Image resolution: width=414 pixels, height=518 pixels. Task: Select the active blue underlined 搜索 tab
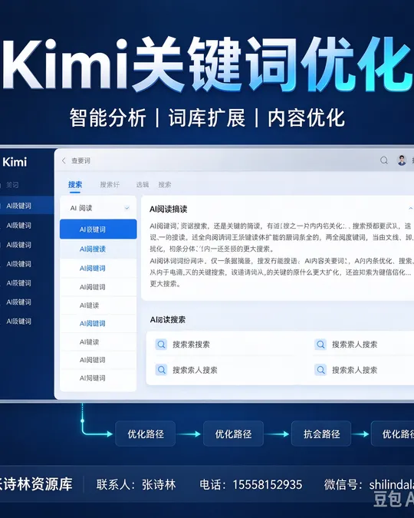75,185
